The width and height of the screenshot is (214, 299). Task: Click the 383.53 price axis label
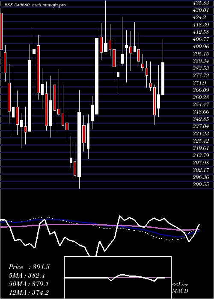click(200, 68)
